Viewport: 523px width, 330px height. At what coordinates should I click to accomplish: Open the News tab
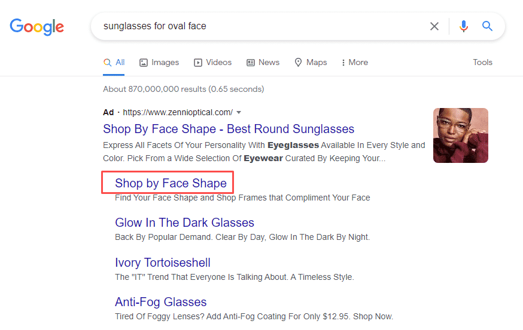tap(263, 62)
